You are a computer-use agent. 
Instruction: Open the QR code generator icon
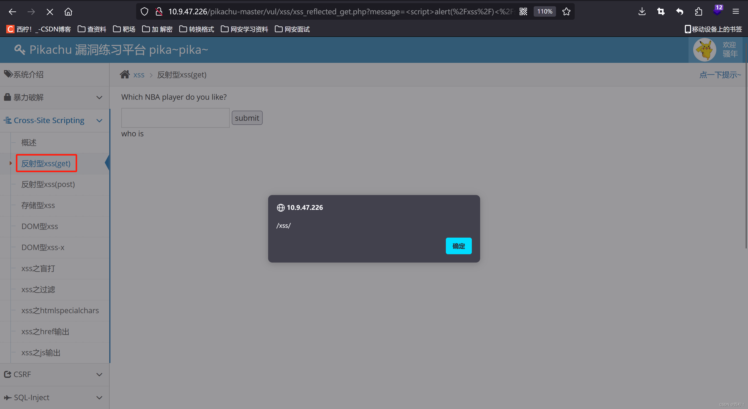(x=523, y=12)
